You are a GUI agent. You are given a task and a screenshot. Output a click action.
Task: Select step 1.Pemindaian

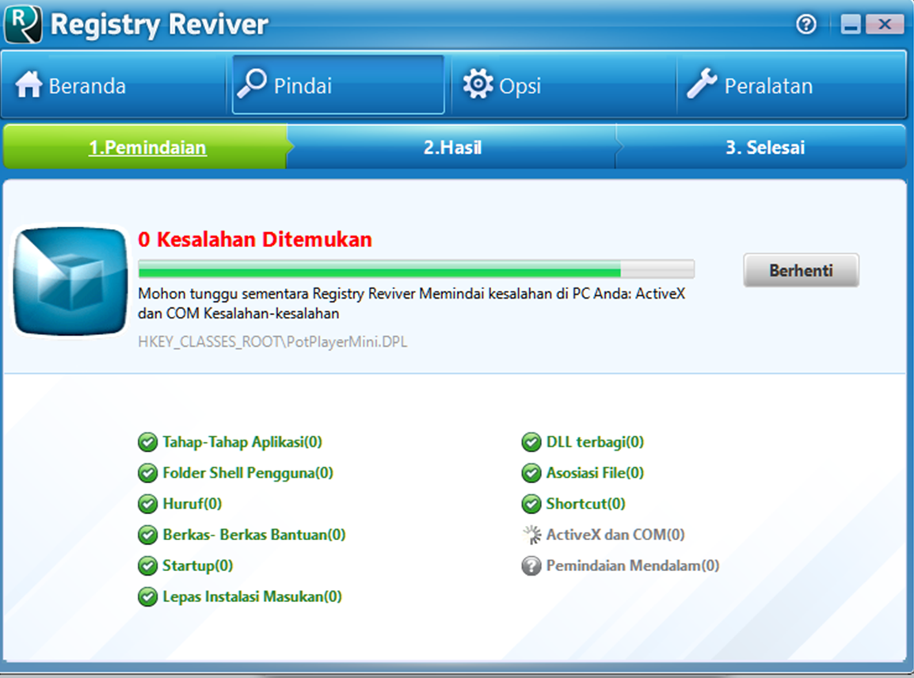147,147
